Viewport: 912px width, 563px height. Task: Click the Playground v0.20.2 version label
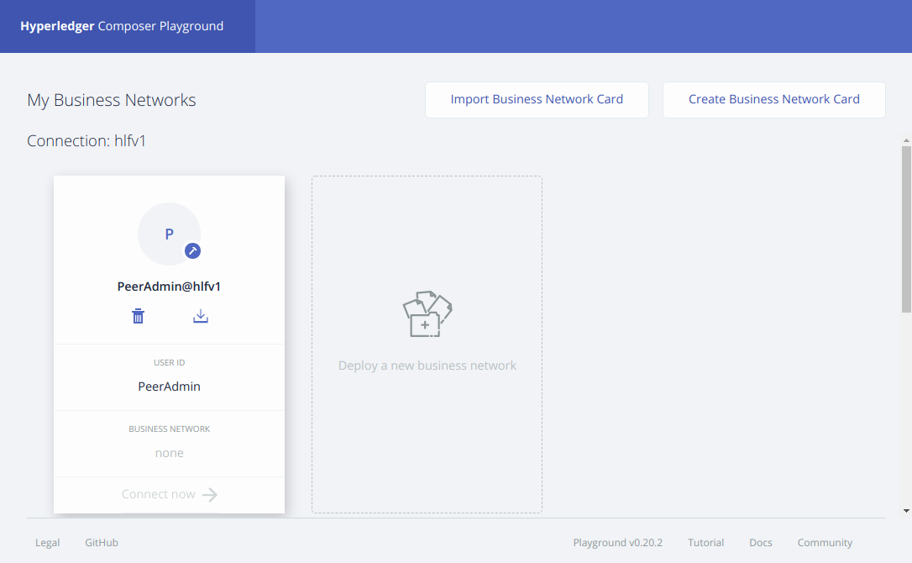click(617, 543)
